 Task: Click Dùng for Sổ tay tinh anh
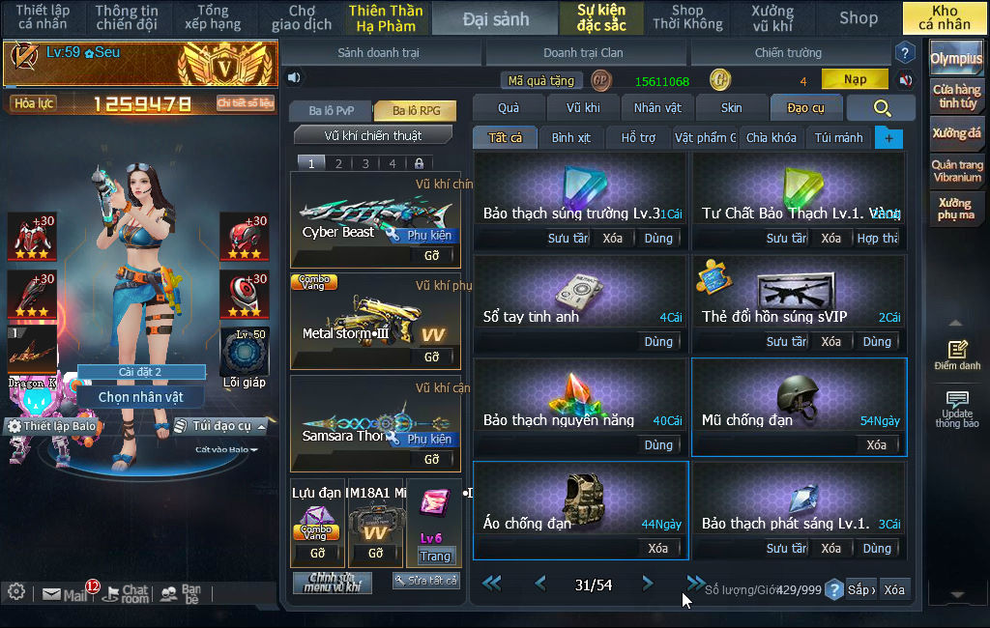(658, 341)
